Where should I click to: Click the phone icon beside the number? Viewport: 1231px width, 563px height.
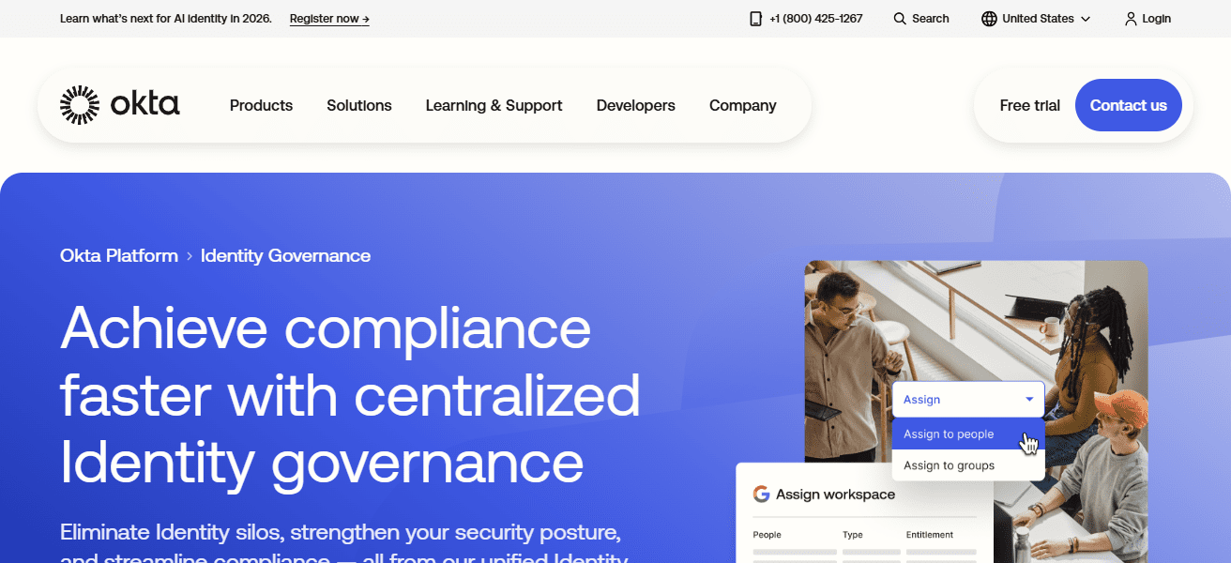click(755, 19)
